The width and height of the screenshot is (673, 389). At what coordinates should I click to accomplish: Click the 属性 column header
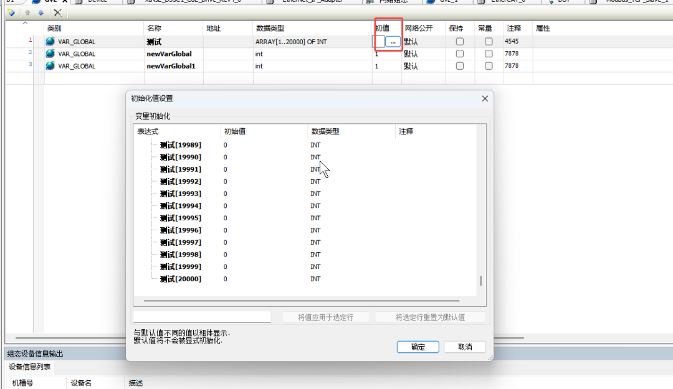(x=543, y=28)
